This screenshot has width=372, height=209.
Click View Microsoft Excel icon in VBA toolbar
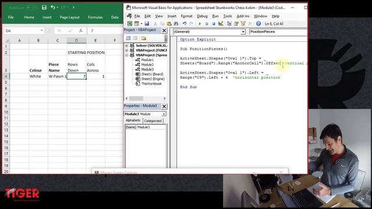[130, 23]
